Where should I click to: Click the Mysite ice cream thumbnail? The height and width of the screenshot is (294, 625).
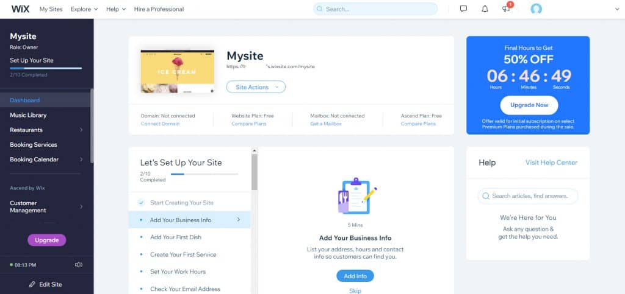178,71
